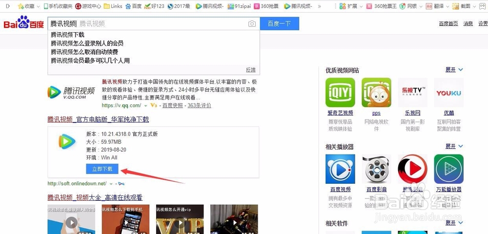
Task: Open image search camera icon
Action: point(252,23)
